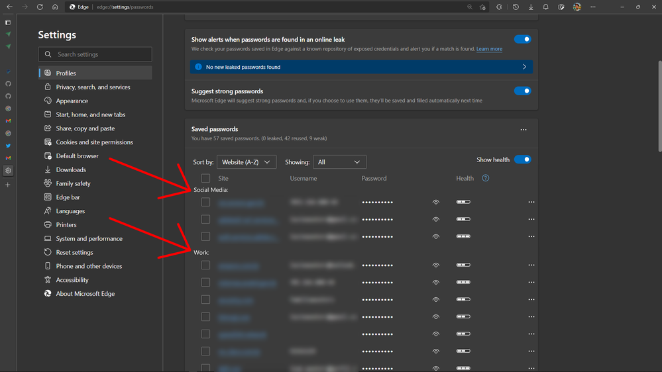Check the first entry under Social Media
Screen dimensions: 662x372
[x=205, y=202]
